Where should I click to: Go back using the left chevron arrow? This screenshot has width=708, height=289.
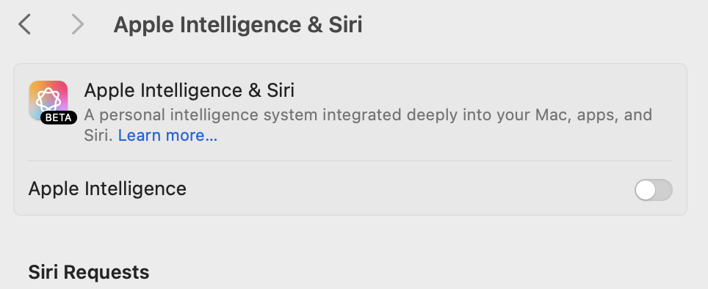click(x=24, y=24)
